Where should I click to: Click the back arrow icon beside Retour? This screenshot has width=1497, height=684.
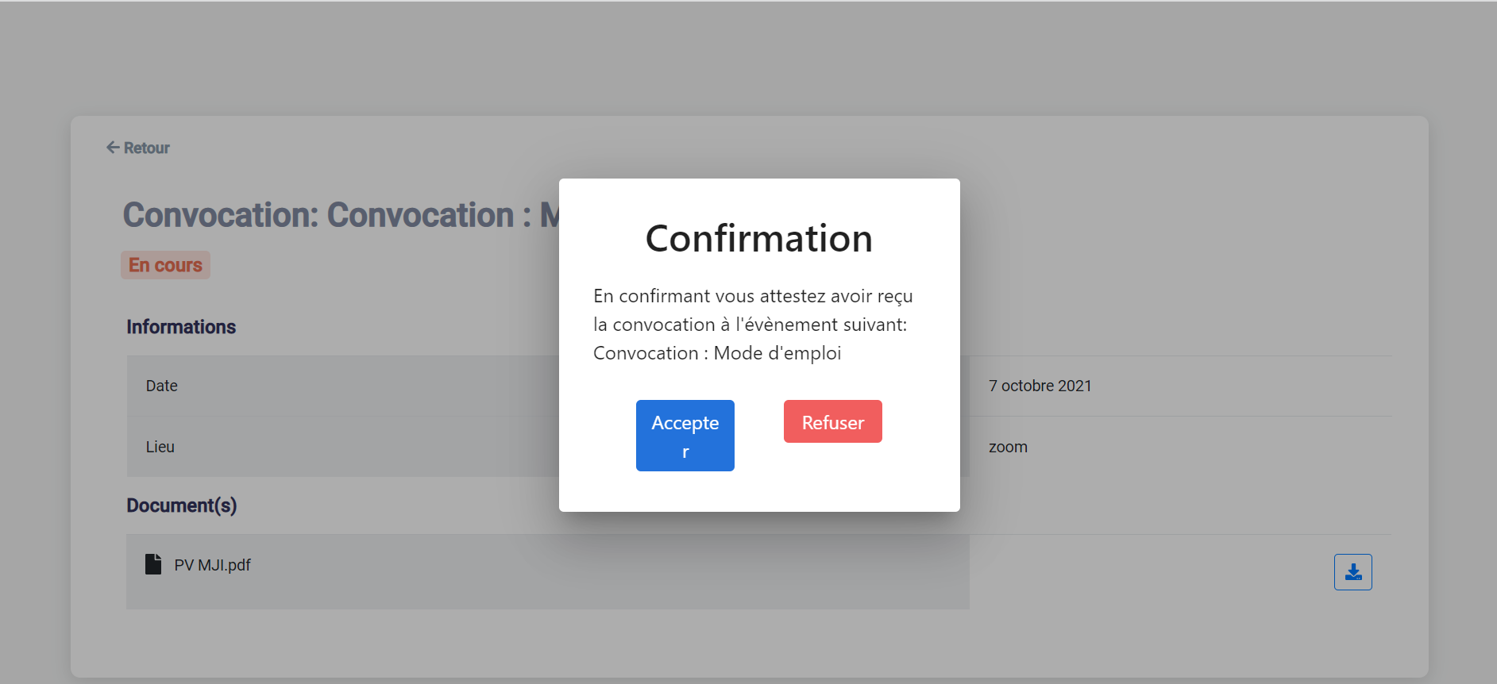coord(111,148)
